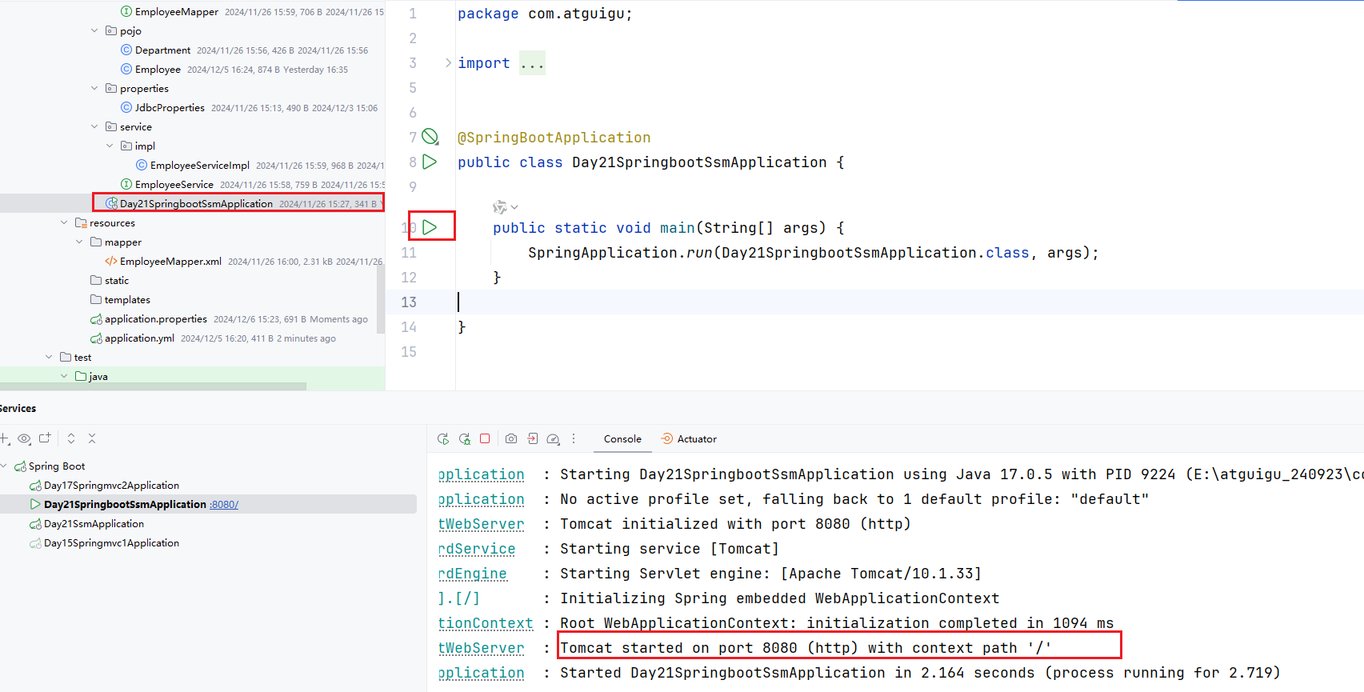Click the EmployeeMapper.xml file icon
The image size is (1364, 692).
pyautogui.click(x=111, y=261)
